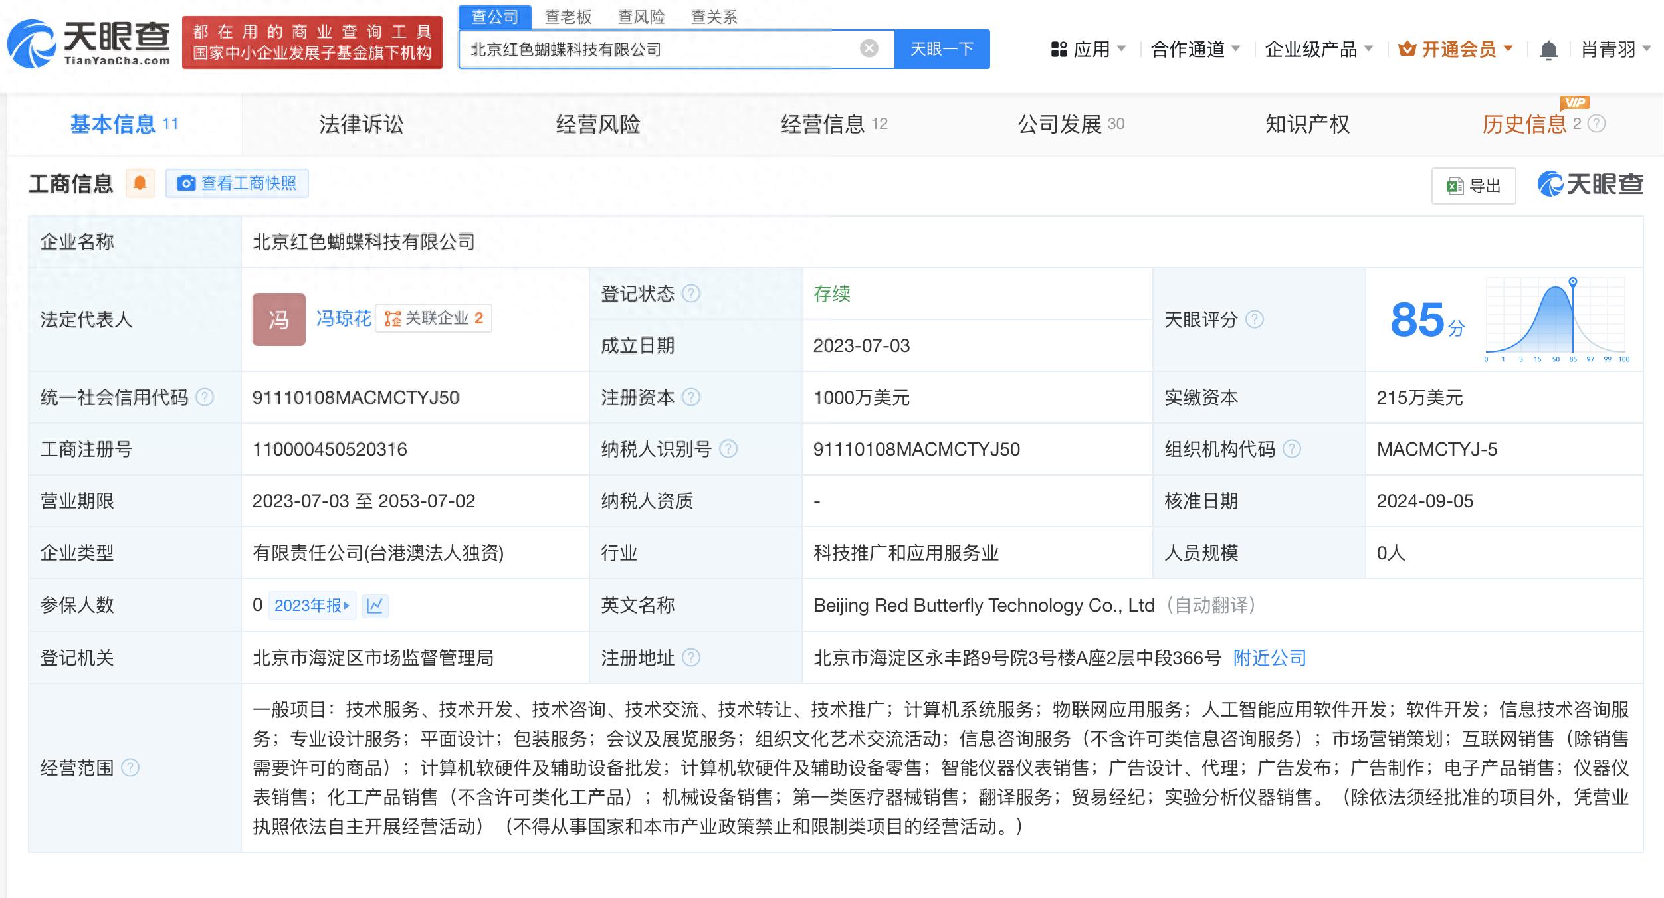The width and height of the screenshot is (1664, 898).
Task: Click the TianYanCha logo in the header
Action: tap(89, 43)
